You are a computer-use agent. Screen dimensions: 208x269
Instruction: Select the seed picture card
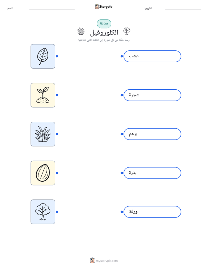tap(43, 173)
